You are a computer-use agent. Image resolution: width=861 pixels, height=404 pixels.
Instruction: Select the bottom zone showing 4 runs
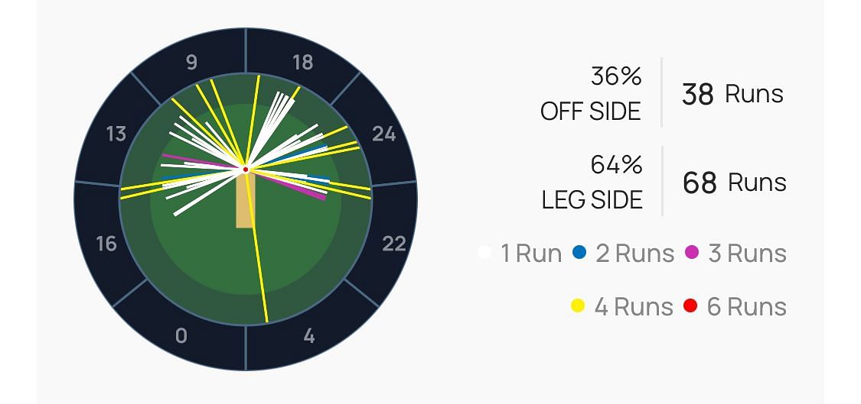(308, 336)
